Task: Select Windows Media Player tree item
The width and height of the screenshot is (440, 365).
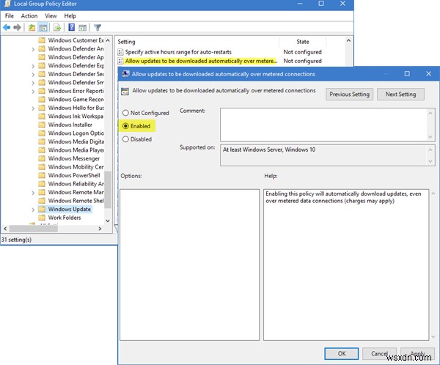Action: (76, 150)
